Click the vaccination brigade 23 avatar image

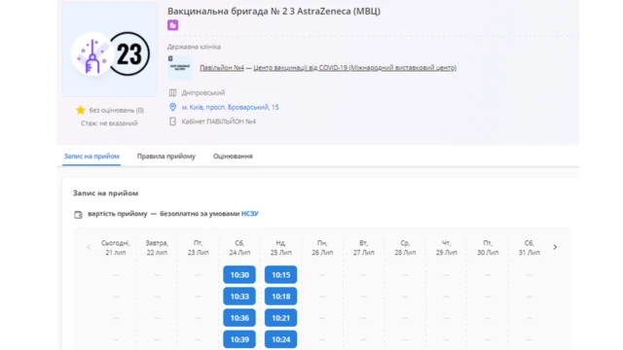(110, 50)
